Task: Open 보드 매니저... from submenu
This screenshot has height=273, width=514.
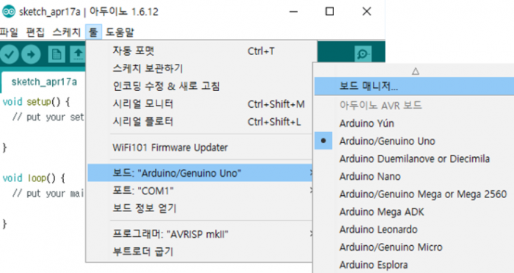Action: pyautogui.click(x=414, y=86)
